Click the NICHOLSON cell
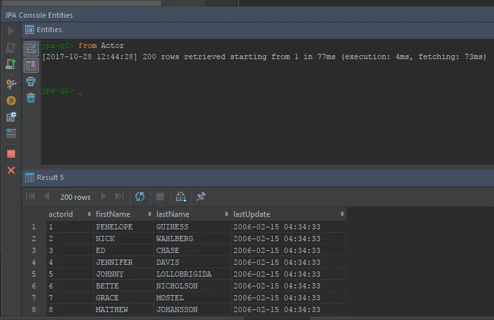 [192, 286]
